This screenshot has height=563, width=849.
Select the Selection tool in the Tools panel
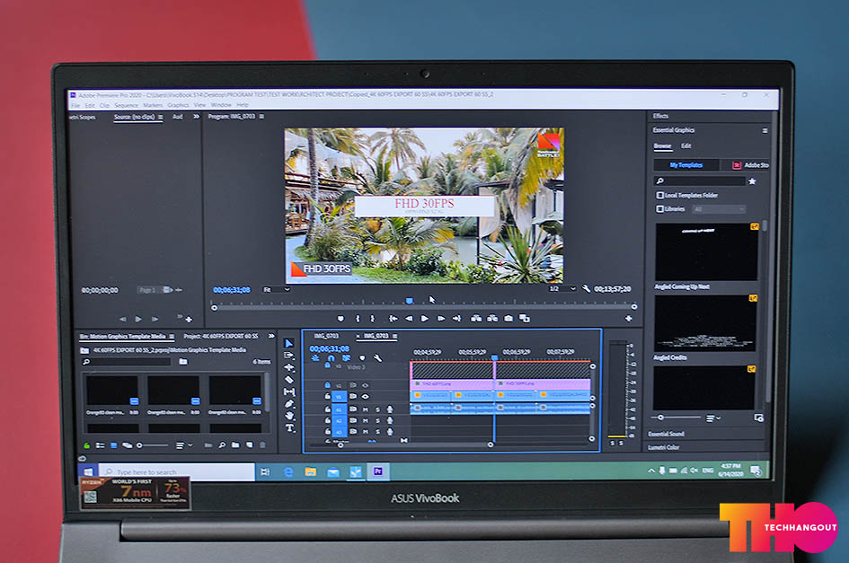tap(289, 343)
